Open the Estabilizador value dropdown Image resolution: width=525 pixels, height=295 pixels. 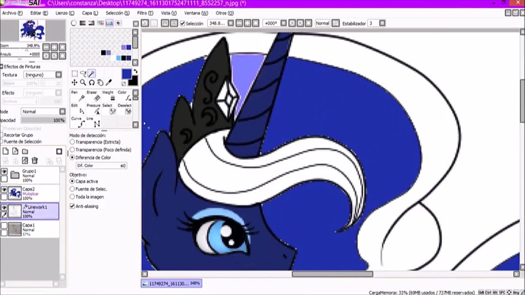382,23
